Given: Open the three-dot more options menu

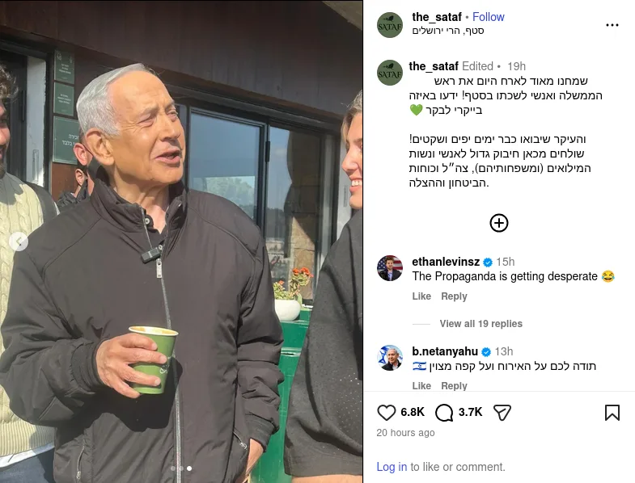Looking at the screenshot, I should coord(612,25).
